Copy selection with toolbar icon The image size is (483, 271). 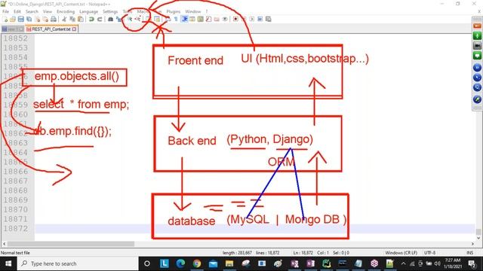click(72, 19)
